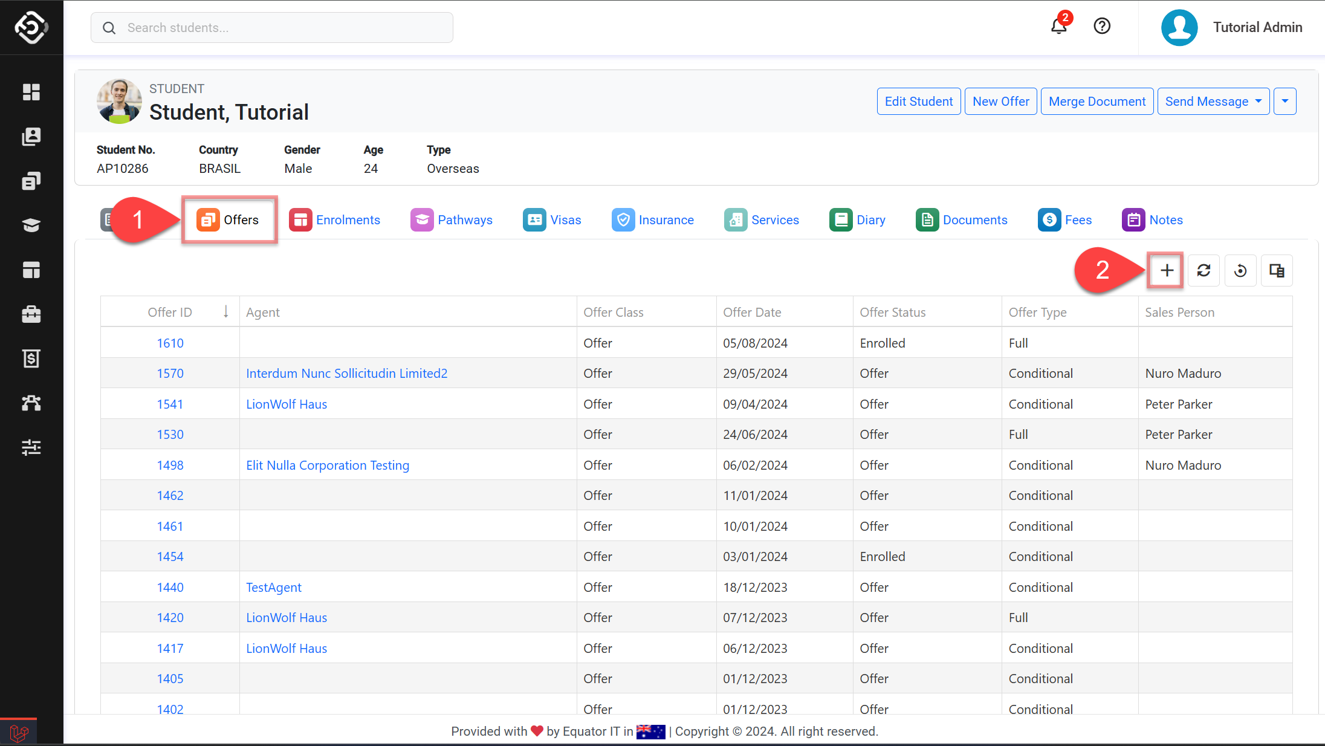Open the extra actions caret dropdown
1325x746 pixels.
tap(1285, 102)
